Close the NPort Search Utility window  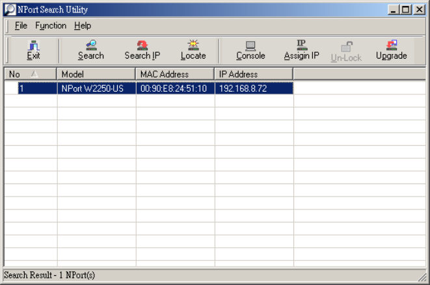pyautogui.click(x=420, y=10)
